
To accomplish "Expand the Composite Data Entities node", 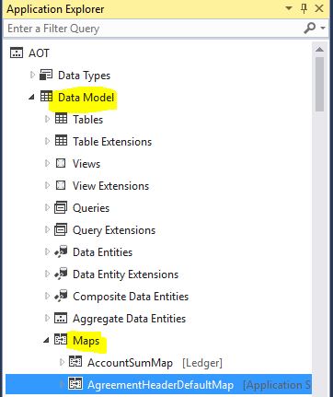I will [47, 296].
